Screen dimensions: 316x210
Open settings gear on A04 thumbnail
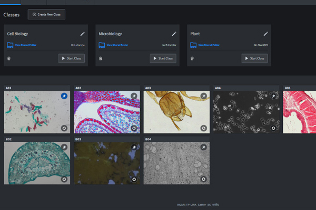tap(273, 128)
